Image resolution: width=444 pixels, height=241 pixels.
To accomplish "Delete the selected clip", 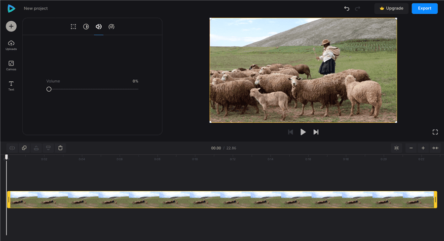I will [60, 148].
